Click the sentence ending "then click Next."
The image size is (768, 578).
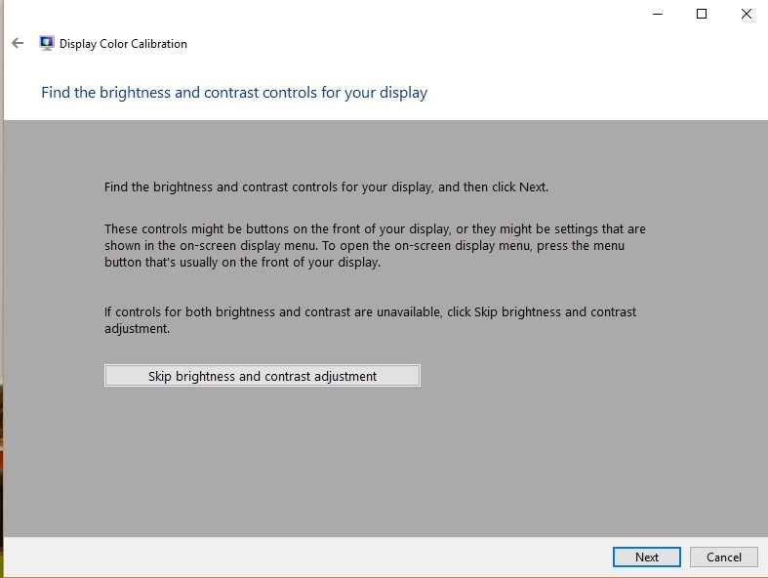tap(326, 187)
